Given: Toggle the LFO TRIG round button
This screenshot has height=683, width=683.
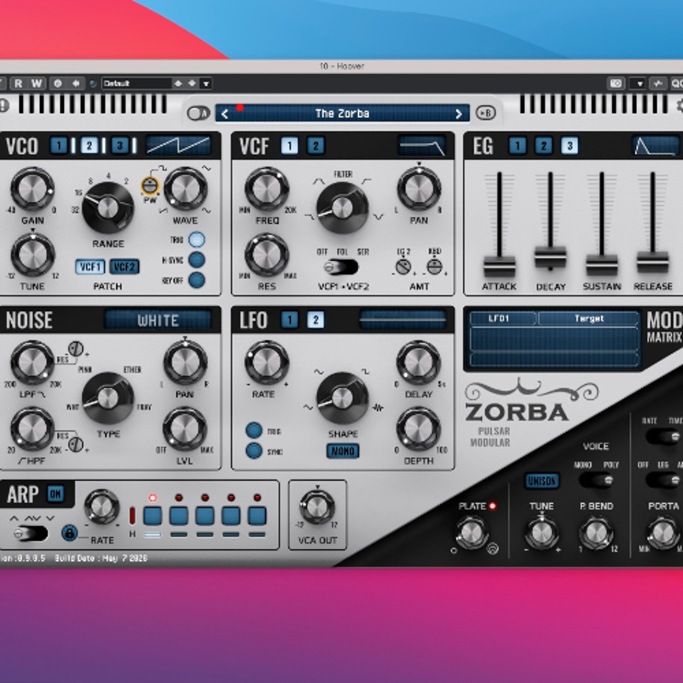Looking at the screenshot, I should (x=254, y=431).
